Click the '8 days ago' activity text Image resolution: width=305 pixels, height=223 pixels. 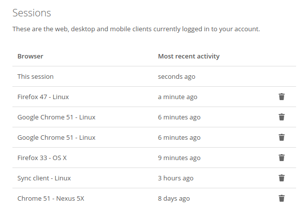[x=174, y=199]
